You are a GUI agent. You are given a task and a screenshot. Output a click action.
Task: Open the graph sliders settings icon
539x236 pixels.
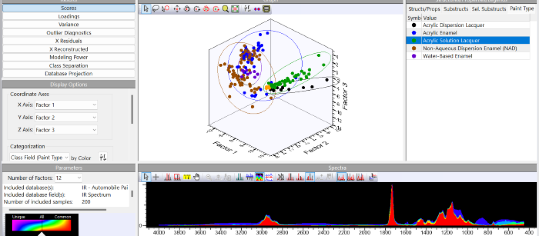tap(247, 9)
